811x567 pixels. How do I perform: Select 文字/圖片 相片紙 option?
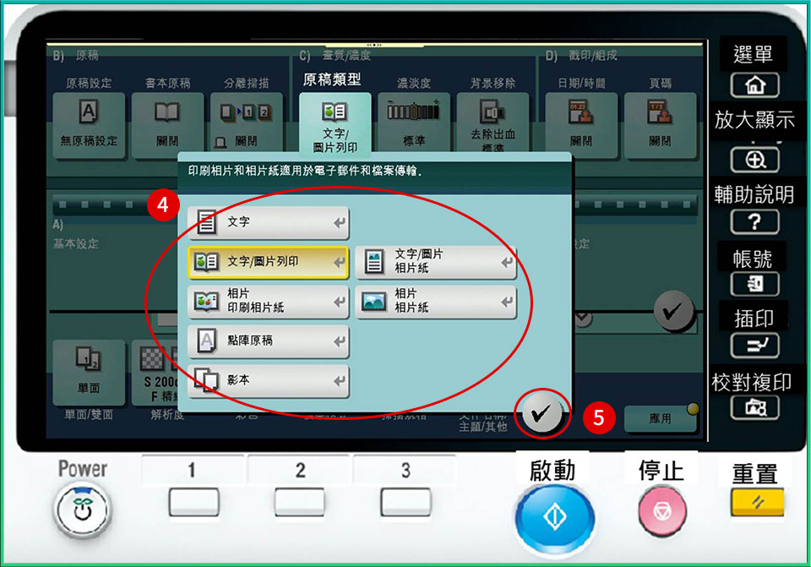tap(436, 262)
